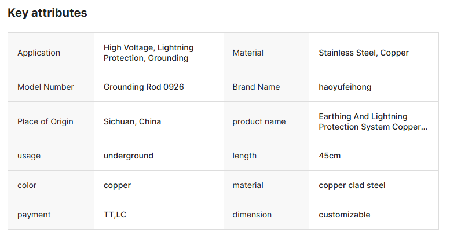
Task: Select the TT,LC payment value
Action: (115, 215)
